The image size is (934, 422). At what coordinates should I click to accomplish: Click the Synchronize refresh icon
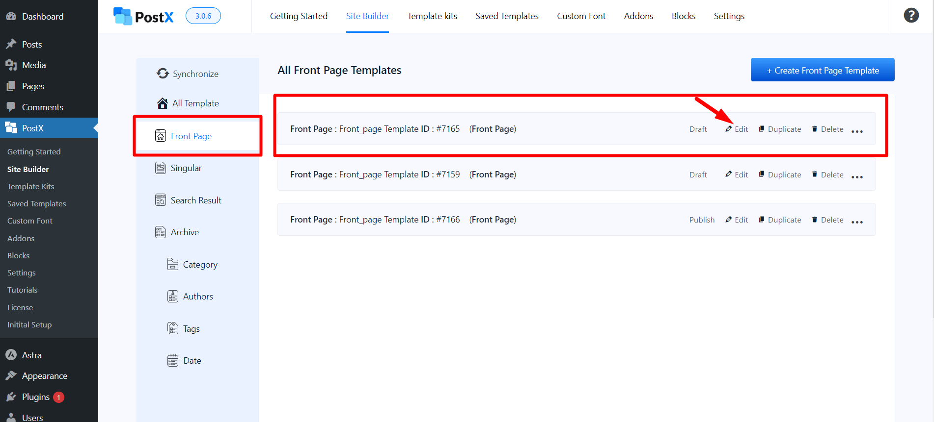(x=163, y=74)
